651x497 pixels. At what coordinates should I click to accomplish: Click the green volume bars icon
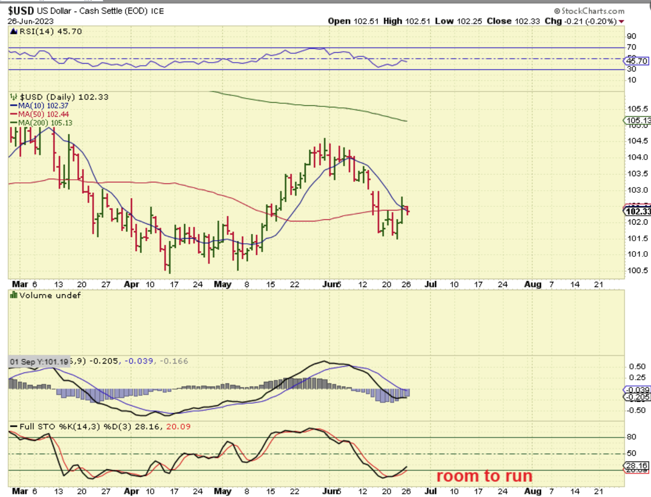tap(14, 295)
